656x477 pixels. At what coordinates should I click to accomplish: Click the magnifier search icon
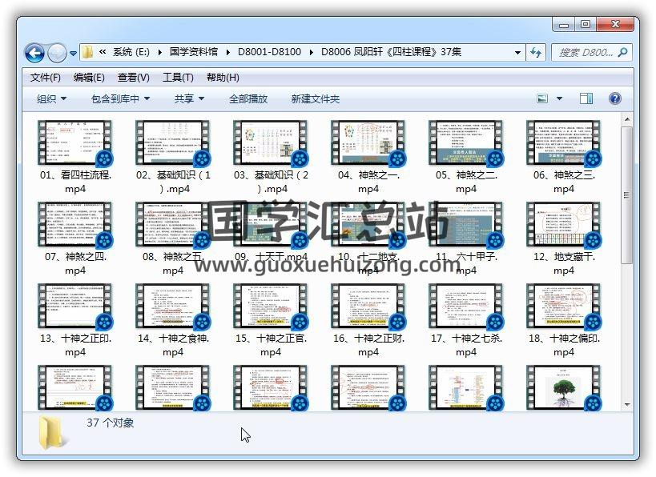click(623, 52)
